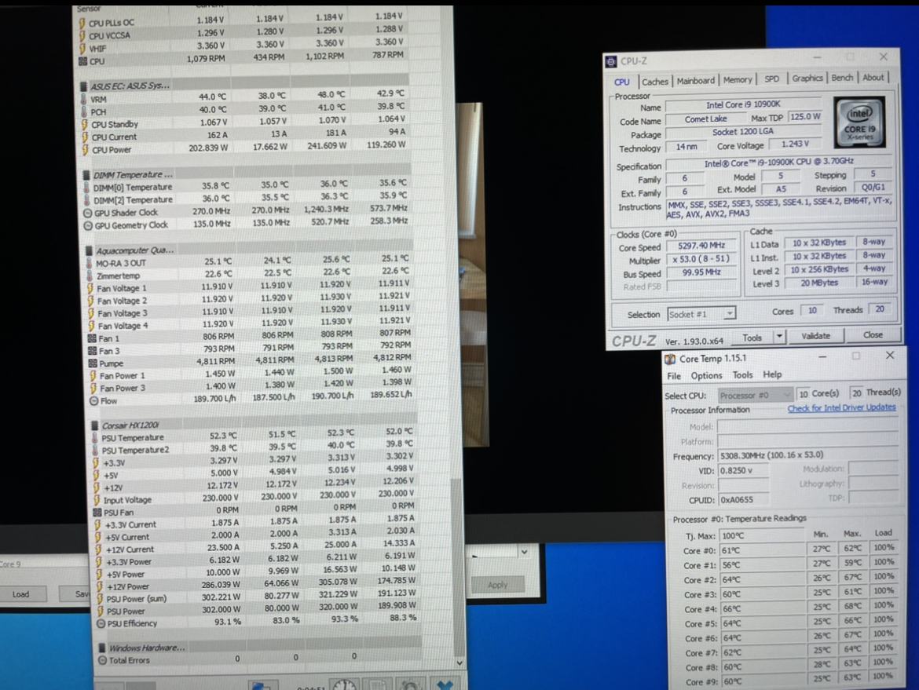Click the fan icon beside Pumpe
Image resolution: width=919 pixels, height=690 pixels.
pyautogui.click(x=93, y=363)
